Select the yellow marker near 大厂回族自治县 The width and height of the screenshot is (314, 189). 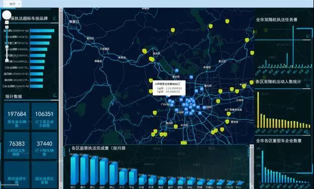[x=228, y=114]
